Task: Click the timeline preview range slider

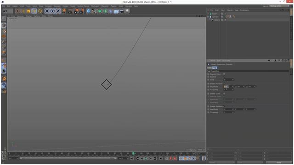Action: coord(68,158)
